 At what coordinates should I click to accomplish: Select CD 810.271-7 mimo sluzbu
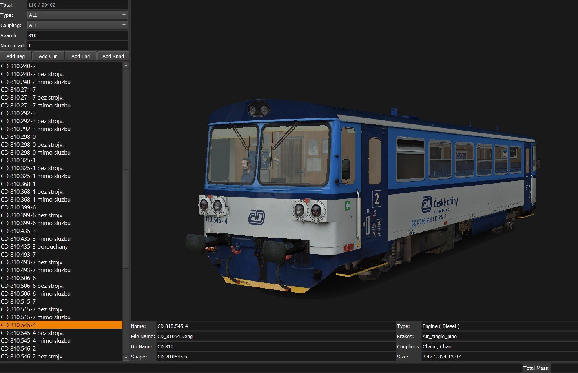(x=61, y=105)
